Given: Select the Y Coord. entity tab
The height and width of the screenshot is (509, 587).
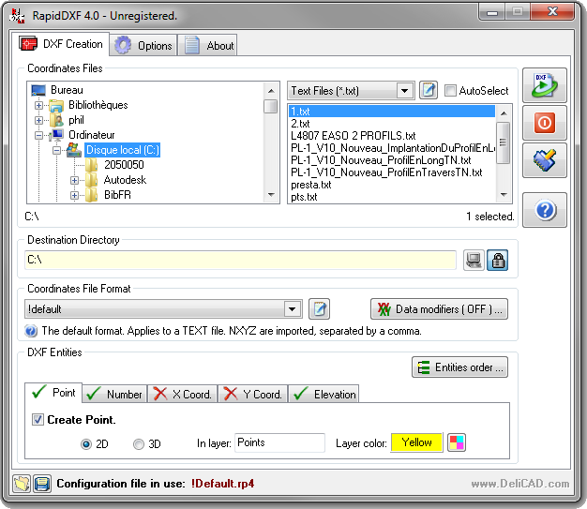Looking at the screenshot, I should pyautogui.click(x=252, y=394).
